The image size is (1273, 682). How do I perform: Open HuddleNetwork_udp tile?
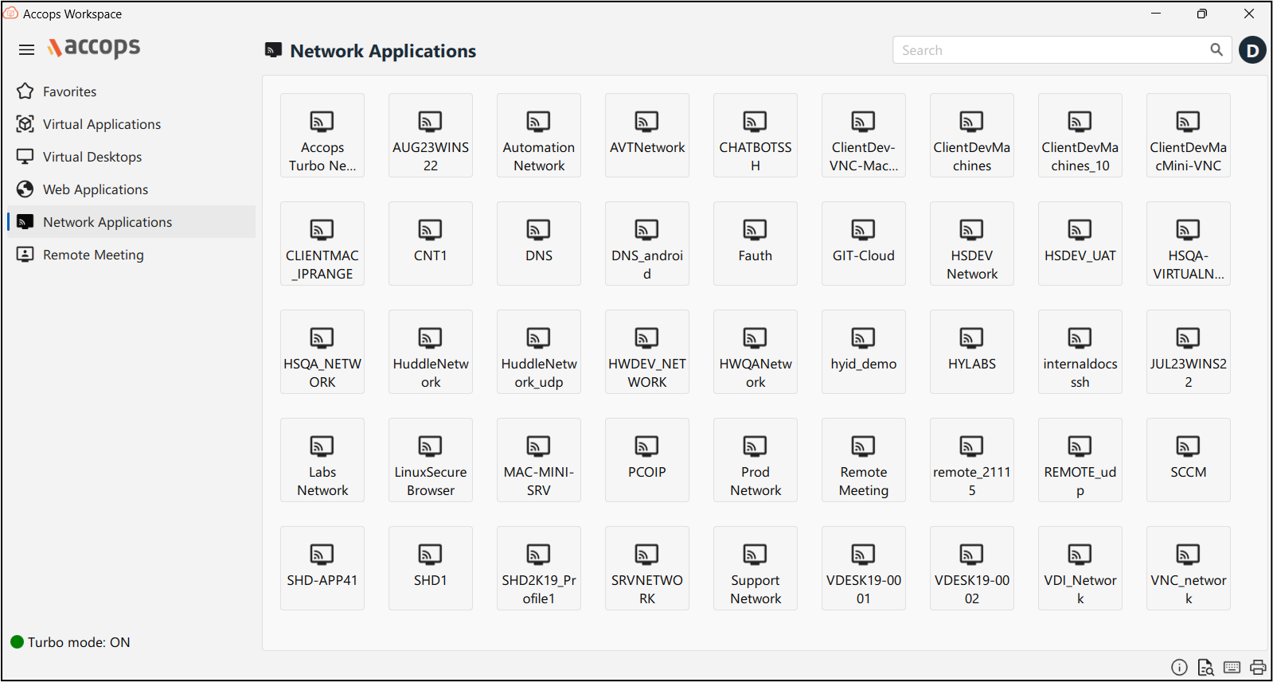click(539, 352)
